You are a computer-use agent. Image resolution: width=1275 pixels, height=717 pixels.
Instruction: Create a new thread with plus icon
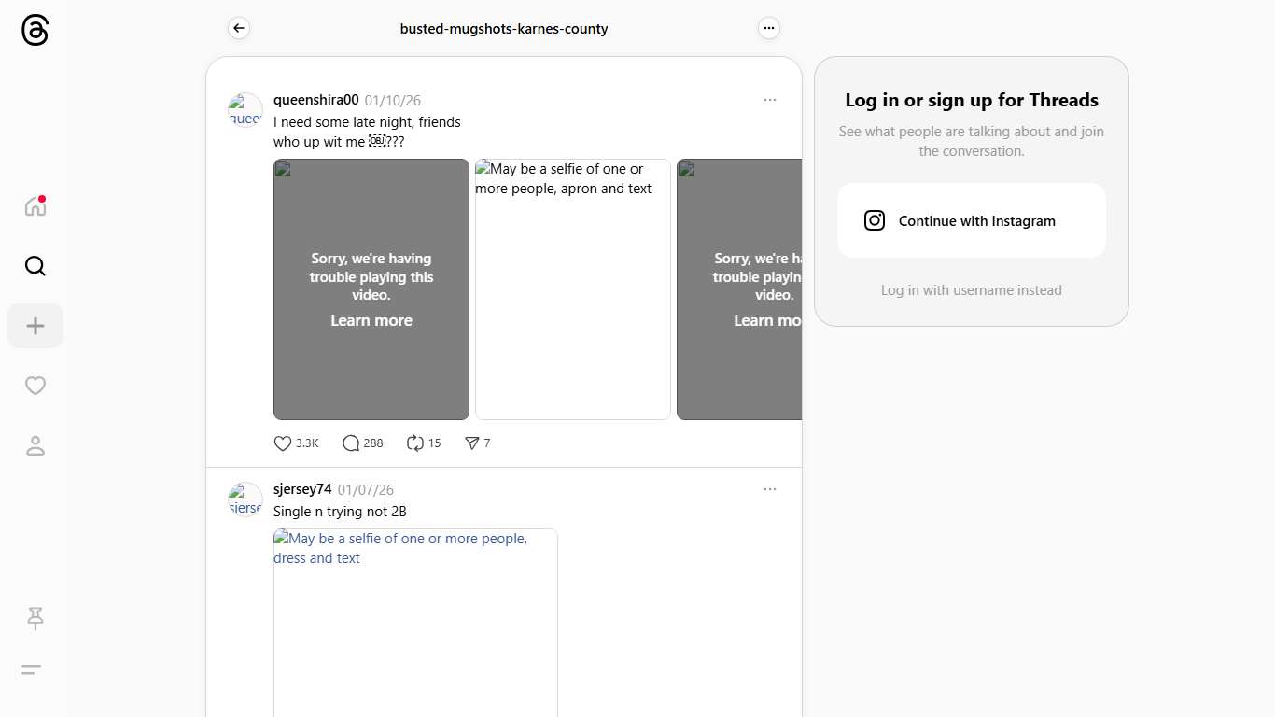35,326
